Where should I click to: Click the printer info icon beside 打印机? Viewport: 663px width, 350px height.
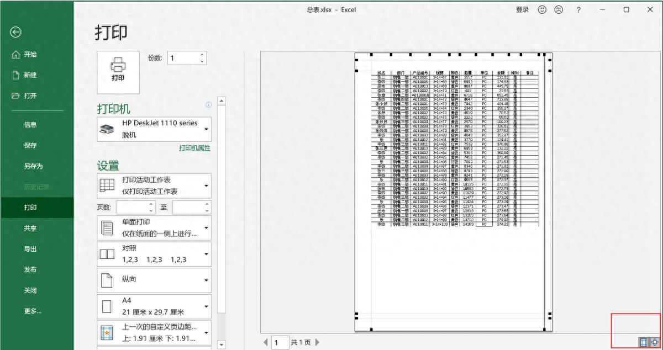208,105
